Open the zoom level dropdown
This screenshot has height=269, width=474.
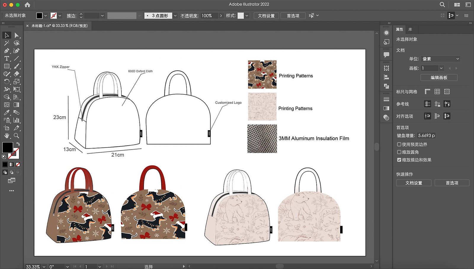[44, 267]
